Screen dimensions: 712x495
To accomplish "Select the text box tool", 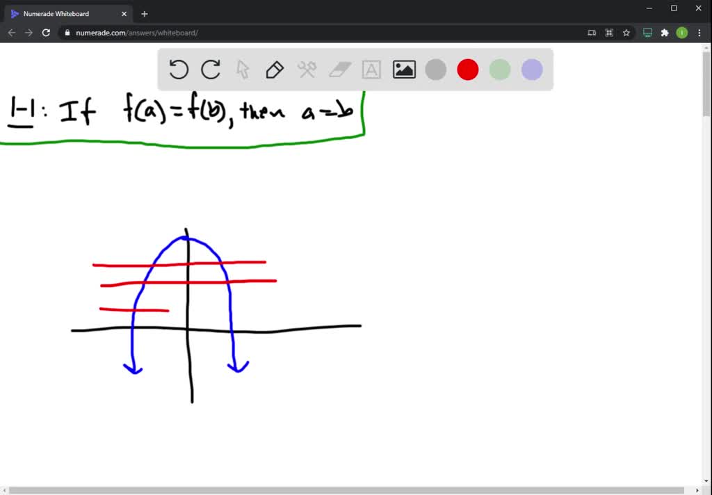I will coord(371,70).
